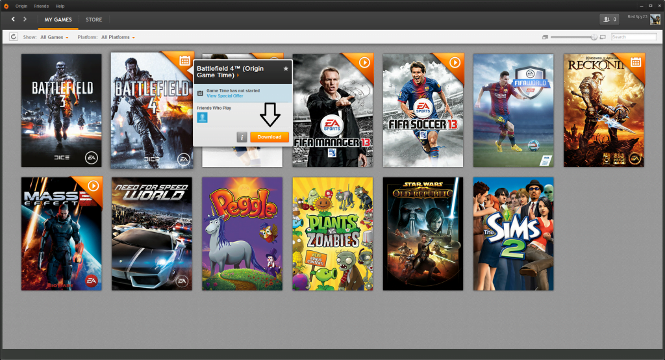665x360 pixels.
Task: Select the Battlefield 3 game tile
Action: (x=62, y=110)
